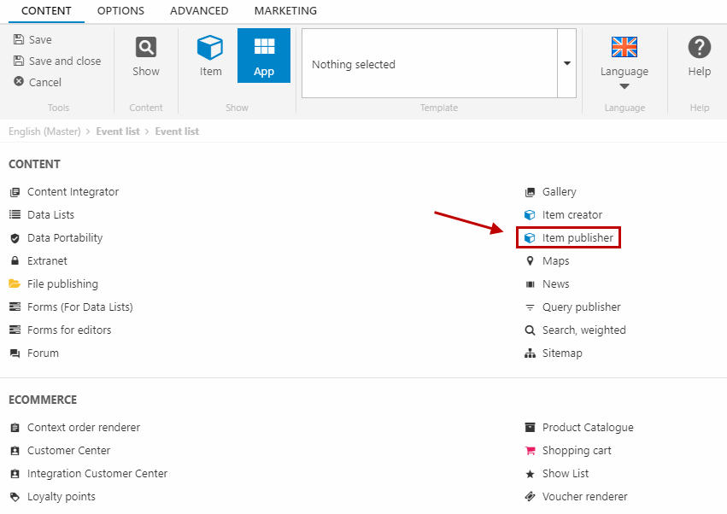The width and height of the screenshot is (727, 514).
Task: Expand the Language dropdown arrow
Action: click(624, 86)
